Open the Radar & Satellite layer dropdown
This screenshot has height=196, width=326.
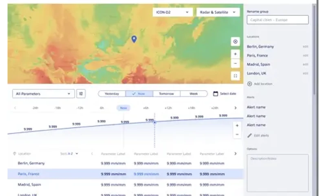click(218, 12)
